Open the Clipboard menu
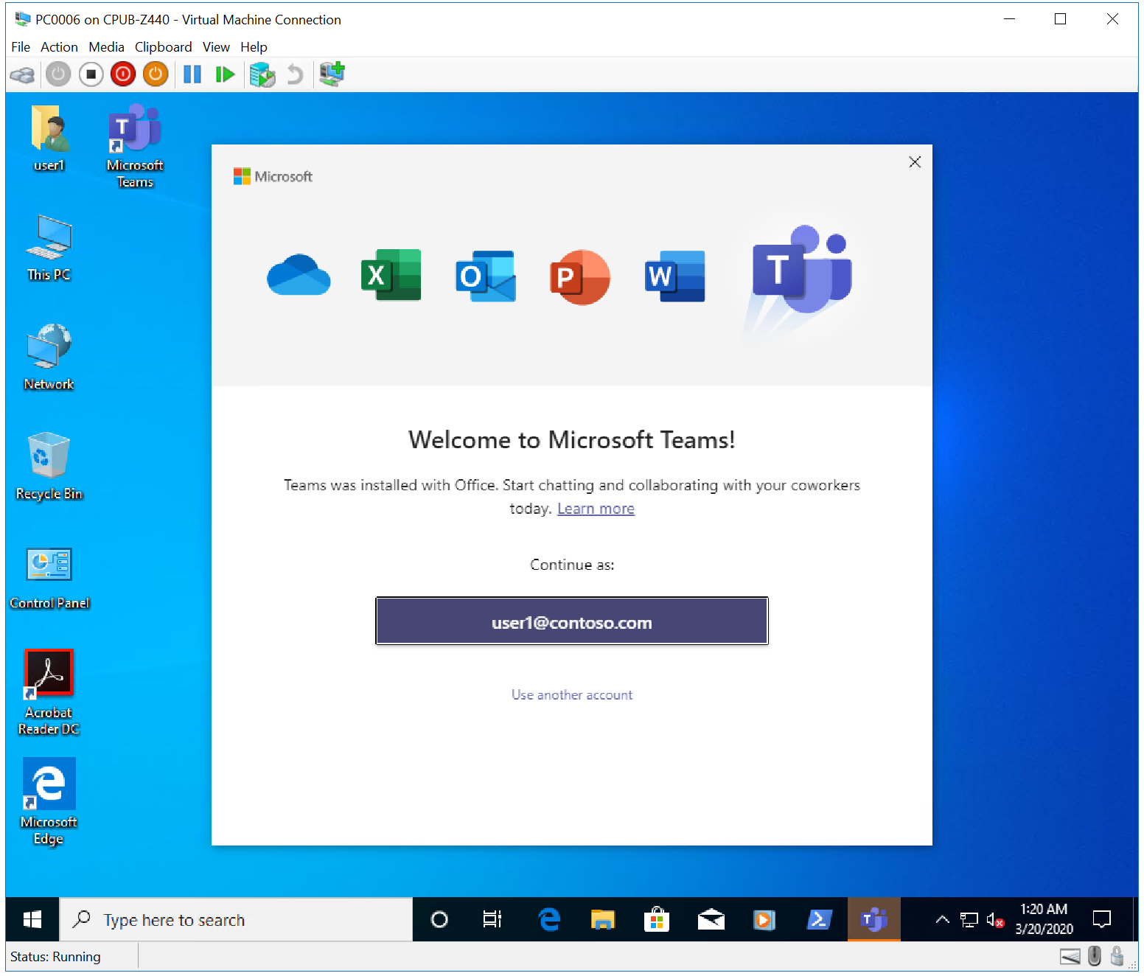 (163, 47)
